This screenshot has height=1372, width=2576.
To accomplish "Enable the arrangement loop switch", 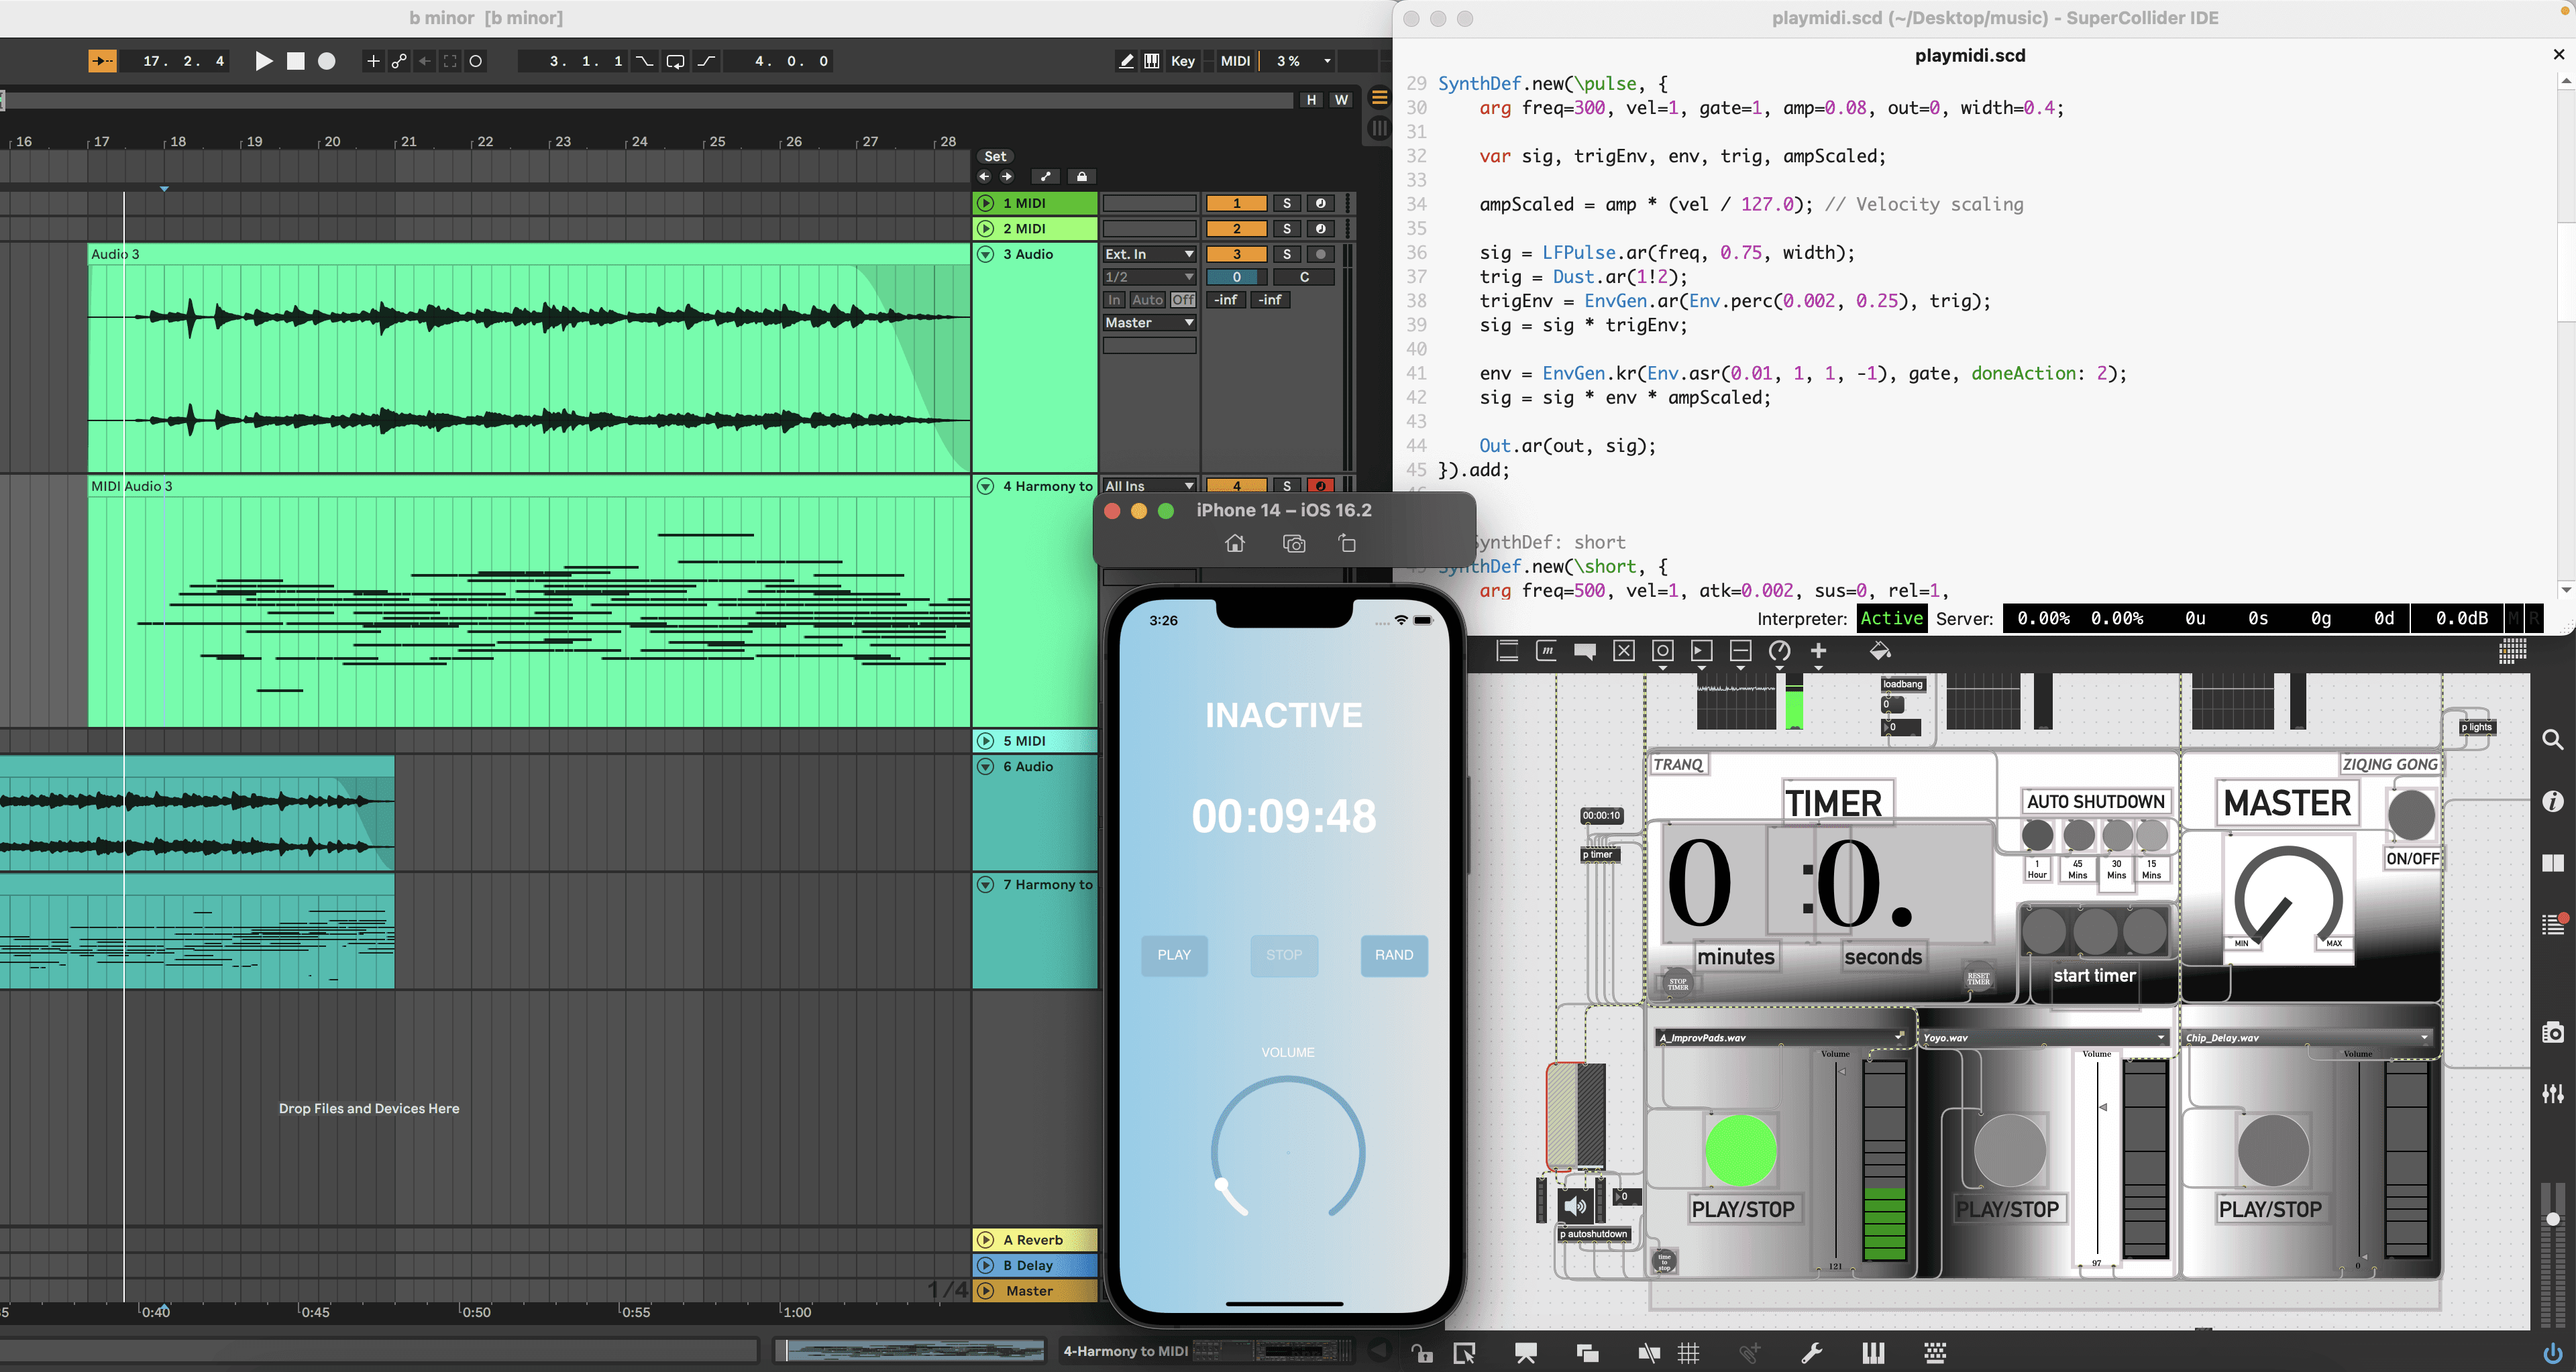I will click(675, 61).
